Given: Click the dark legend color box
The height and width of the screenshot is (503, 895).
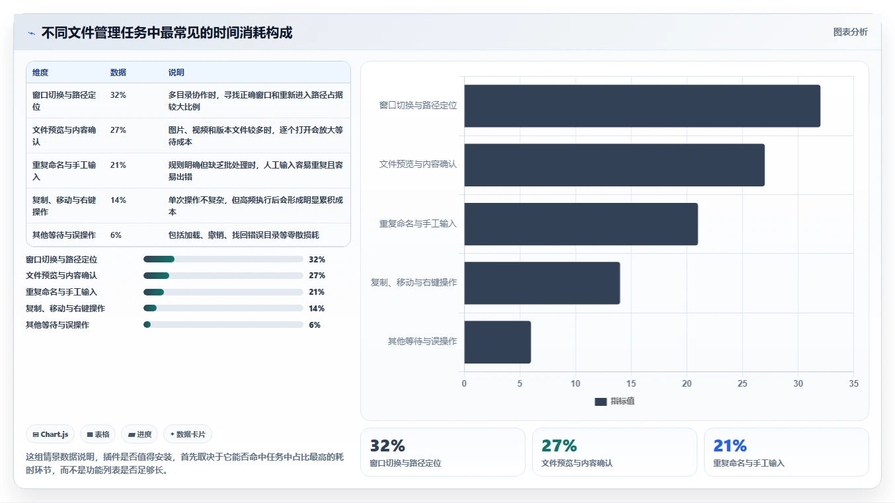Looking at the screenshot, I should pos(600,401).
